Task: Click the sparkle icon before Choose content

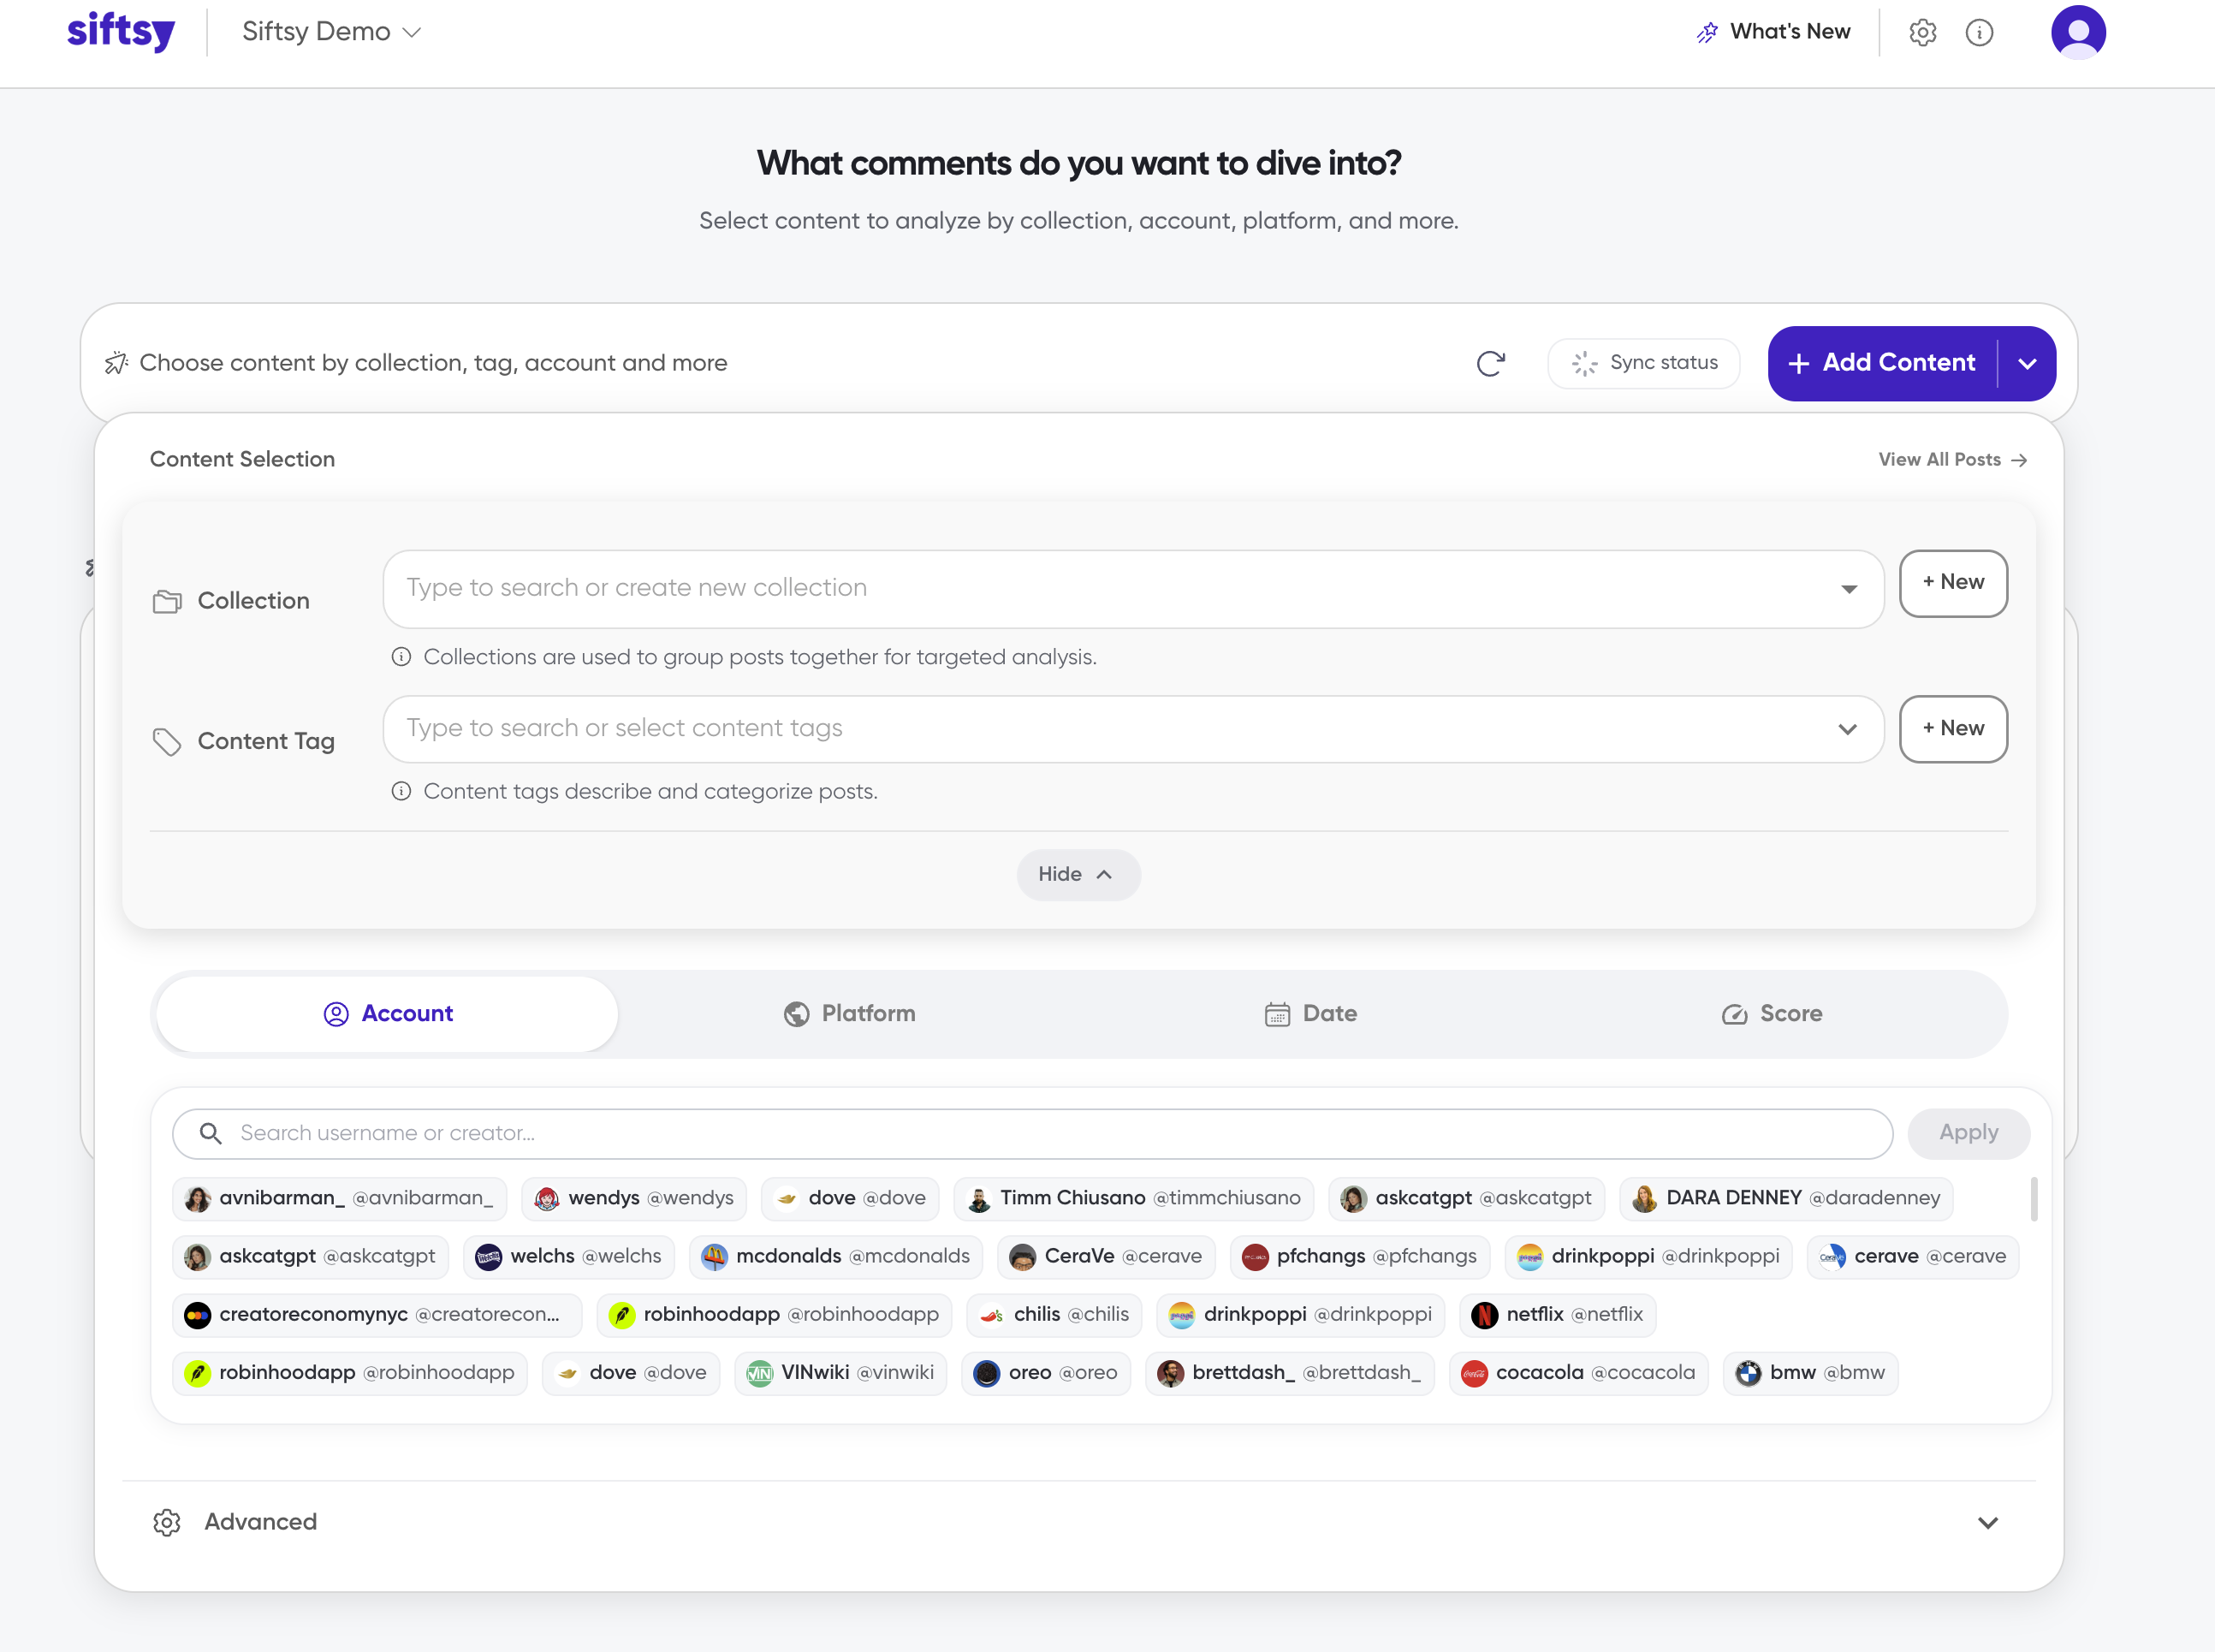Action: 116,363
